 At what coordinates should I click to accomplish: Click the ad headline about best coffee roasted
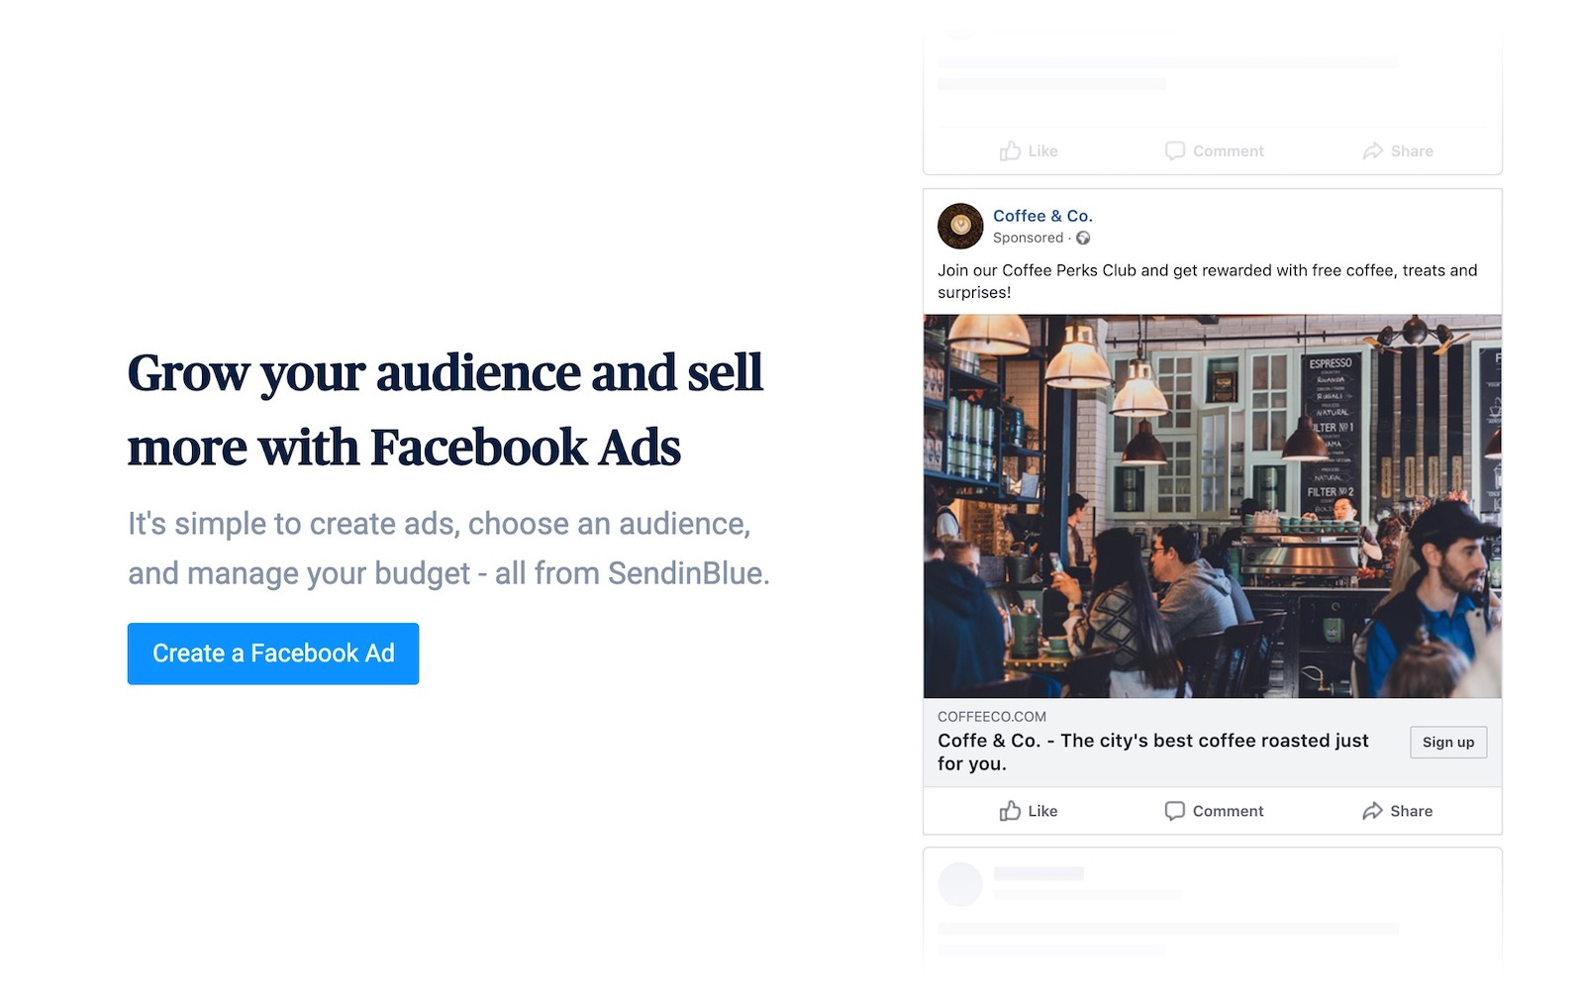[1152, 752]
